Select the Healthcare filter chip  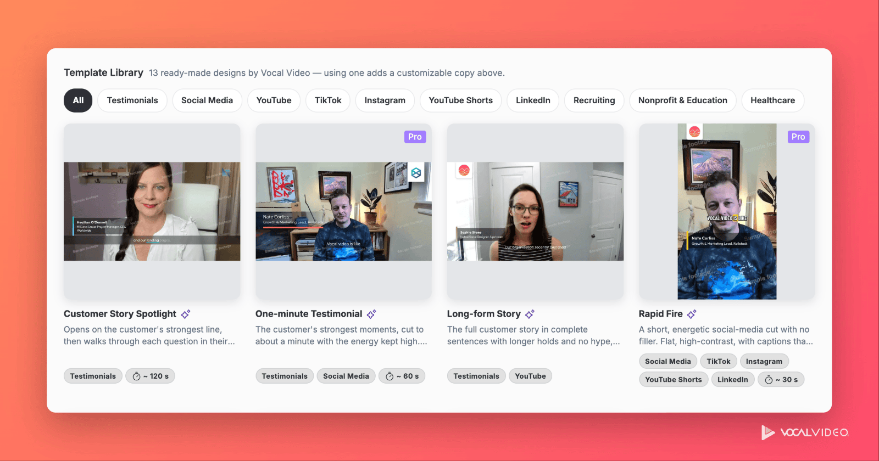click(x=773, y=100)
